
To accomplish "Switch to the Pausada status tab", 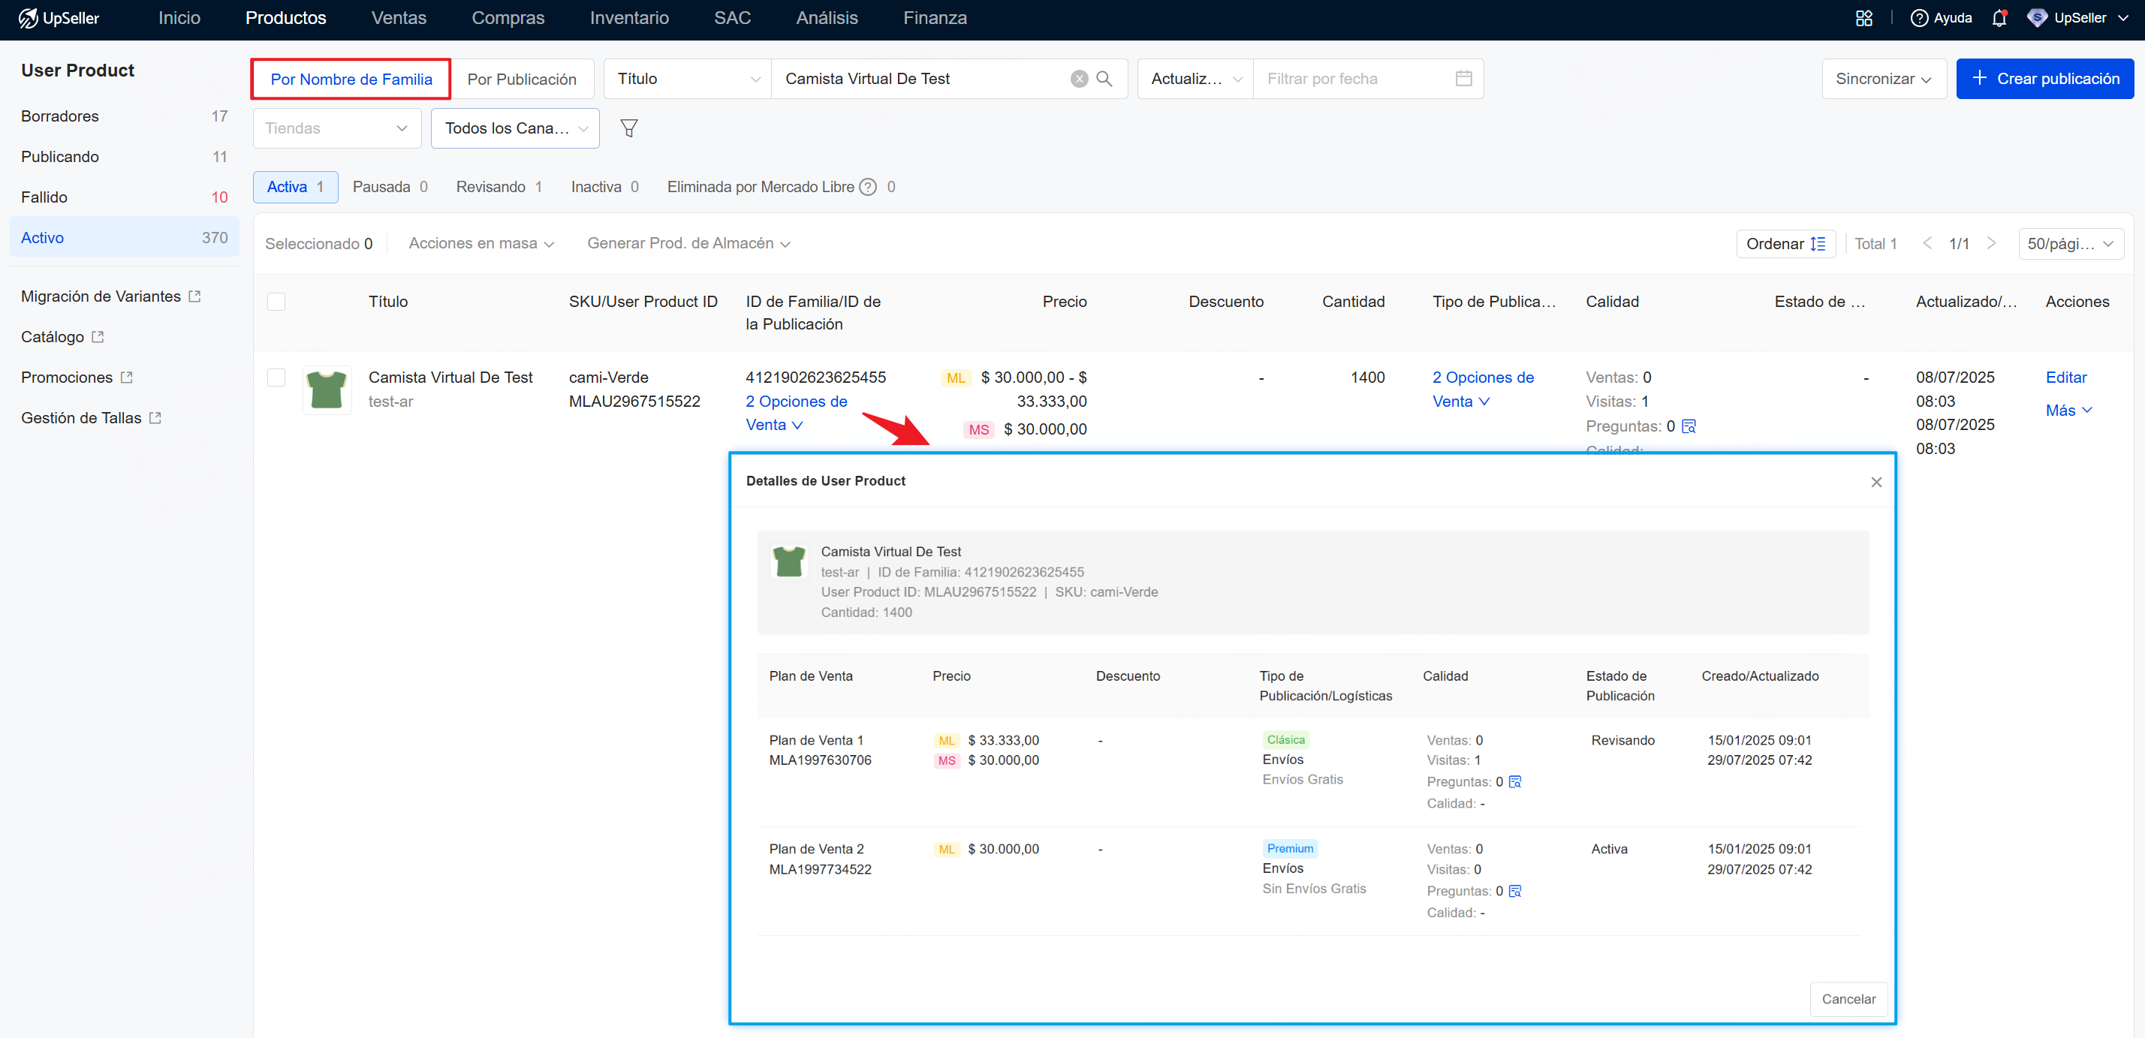I will pyautogui.click(x=390, y=188).
